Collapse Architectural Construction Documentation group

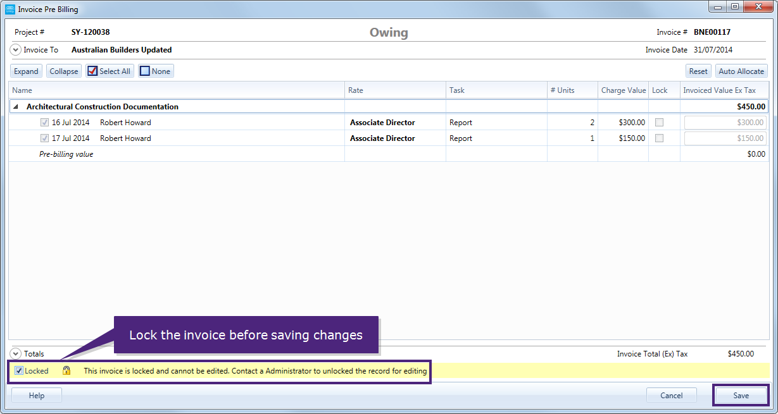[16, 107]
